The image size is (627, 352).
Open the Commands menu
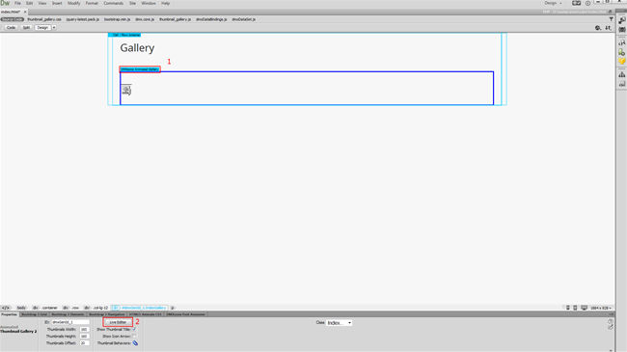tap(114, 3)
